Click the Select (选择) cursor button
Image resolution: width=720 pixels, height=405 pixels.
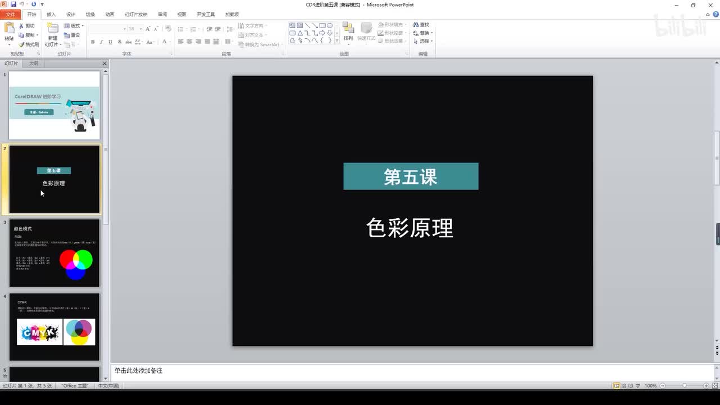click(422, 41)
